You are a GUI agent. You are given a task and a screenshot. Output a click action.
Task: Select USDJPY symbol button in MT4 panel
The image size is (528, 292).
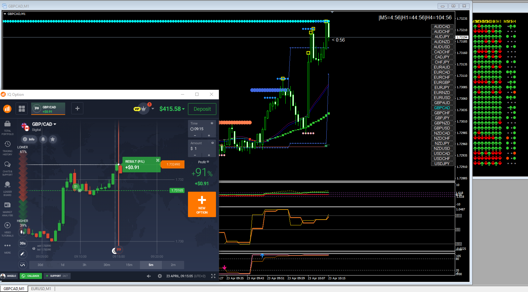coord(442,164)
